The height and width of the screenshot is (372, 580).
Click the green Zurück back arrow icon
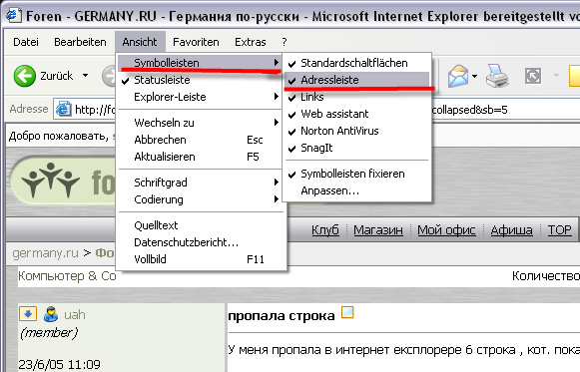click(x=24, y=76)
